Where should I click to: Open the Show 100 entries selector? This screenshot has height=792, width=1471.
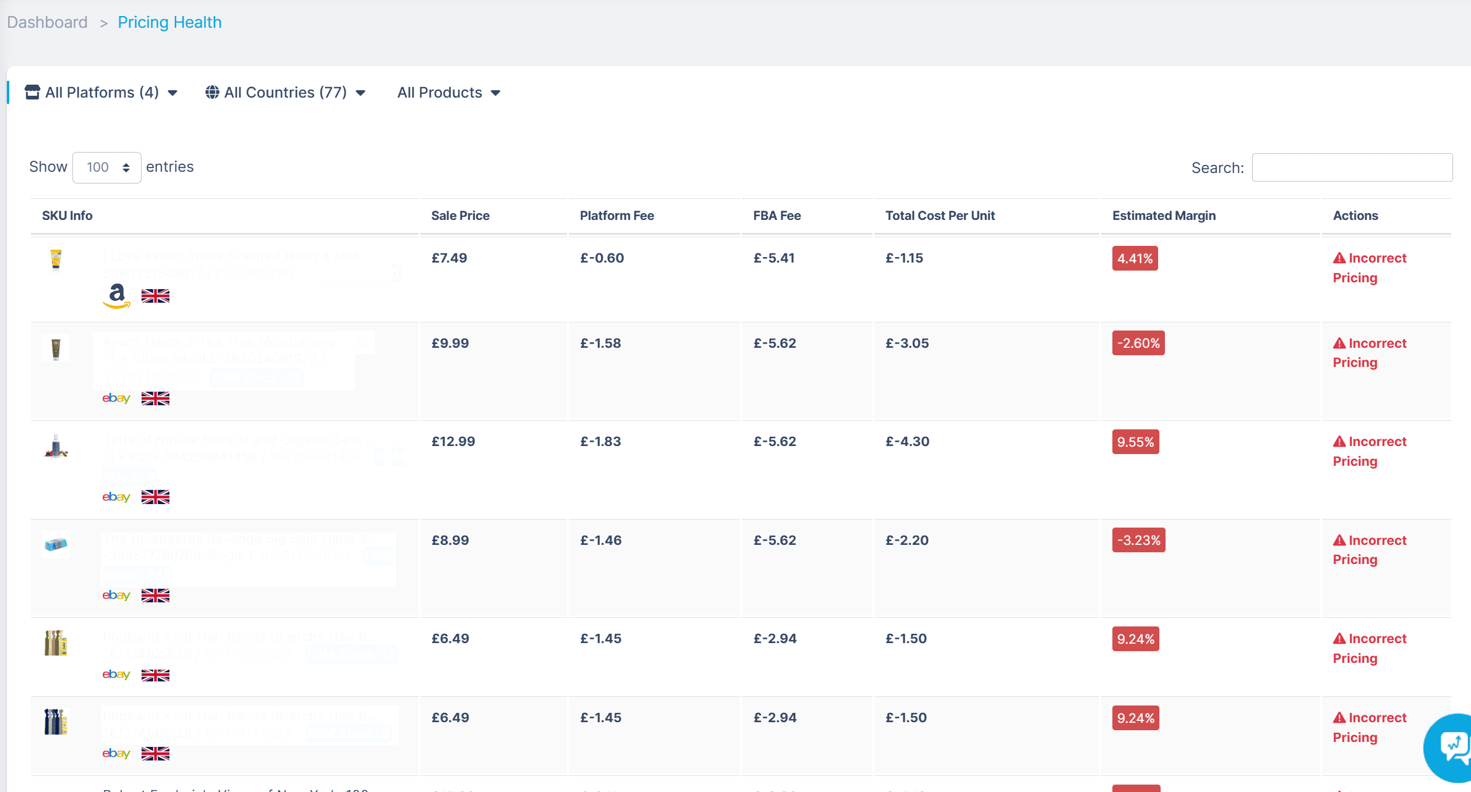pos(107,167)
